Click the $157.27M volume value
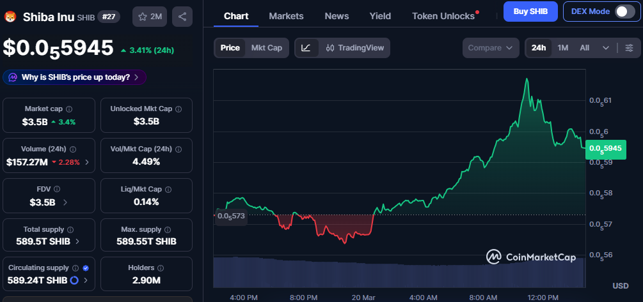 (27, 162)
